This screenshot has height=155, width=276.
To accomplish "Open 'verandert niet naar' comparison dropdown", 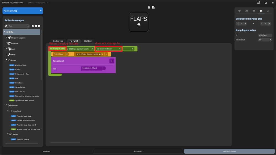I will coord(108,49).
